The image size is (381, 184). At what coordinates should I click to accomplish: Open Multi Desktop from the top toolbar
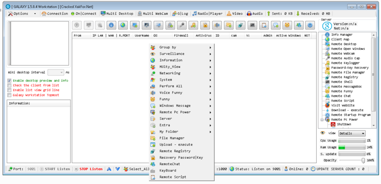[x=117, y=14]
